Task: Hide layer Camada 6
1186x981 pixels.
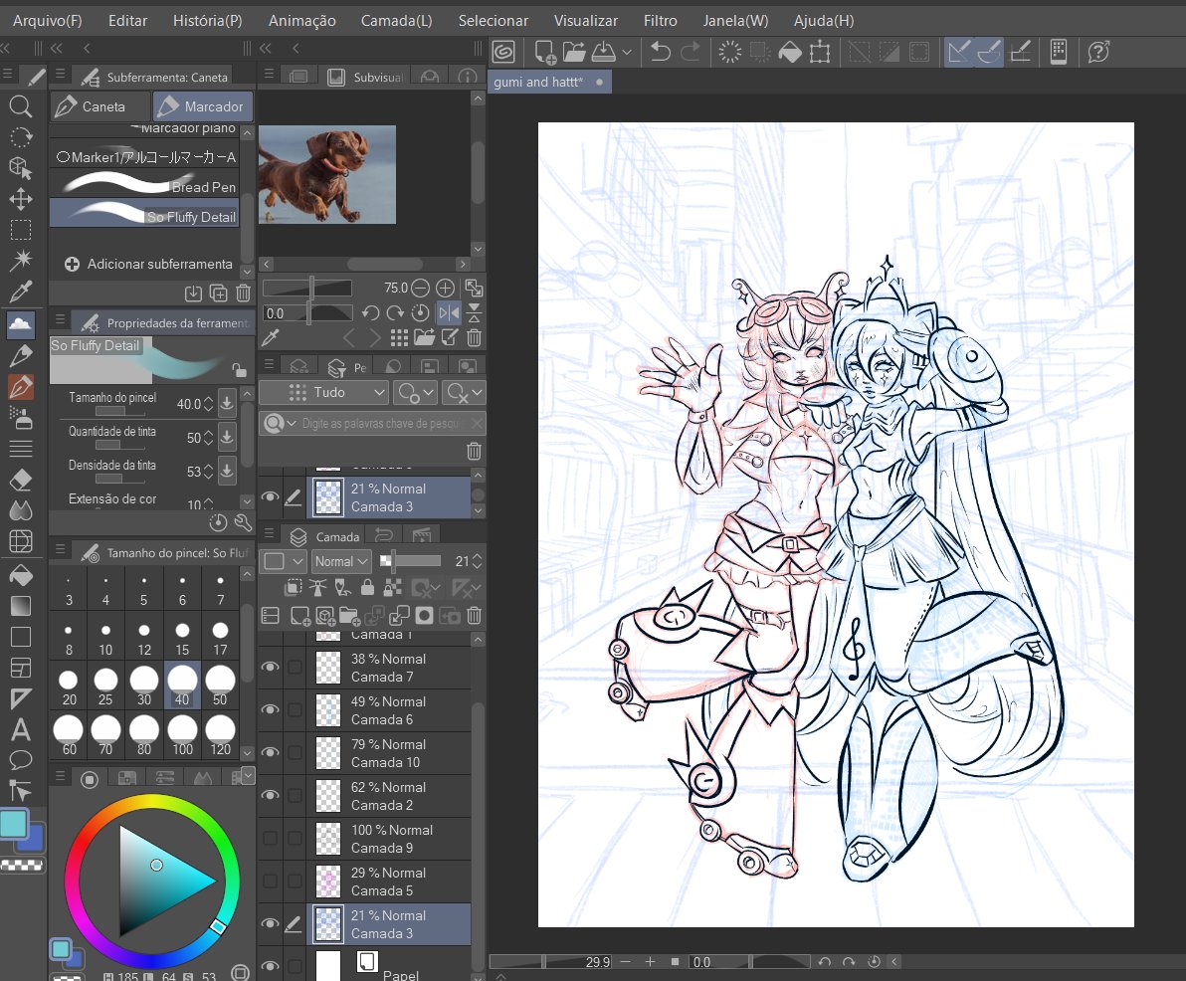Action: 270,709
